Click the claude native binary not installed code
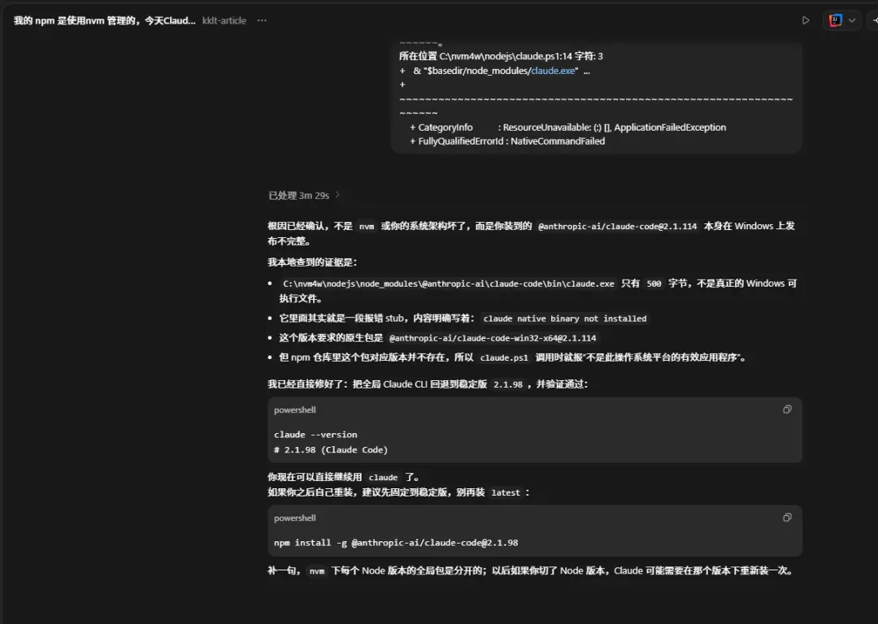The width and height of the screenshot is (878, 624). pos(564,318)
